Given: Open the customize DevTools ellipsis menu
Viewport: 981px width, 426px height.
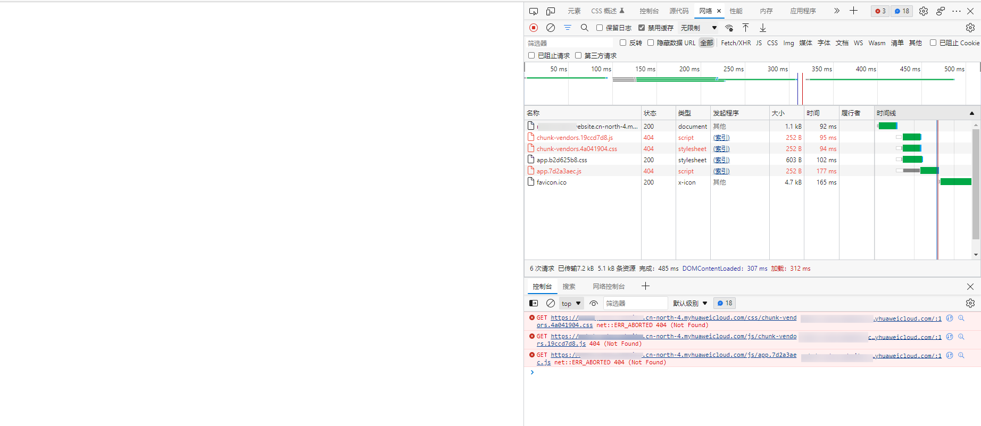Looking at the screenshot, I should pos(957,11).
